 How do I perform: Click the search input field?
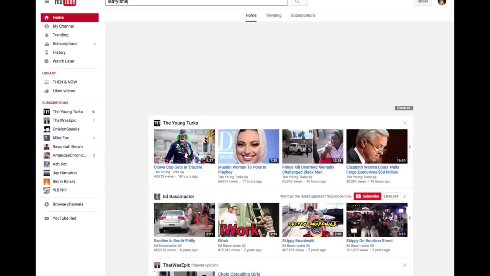pos(196,2)
